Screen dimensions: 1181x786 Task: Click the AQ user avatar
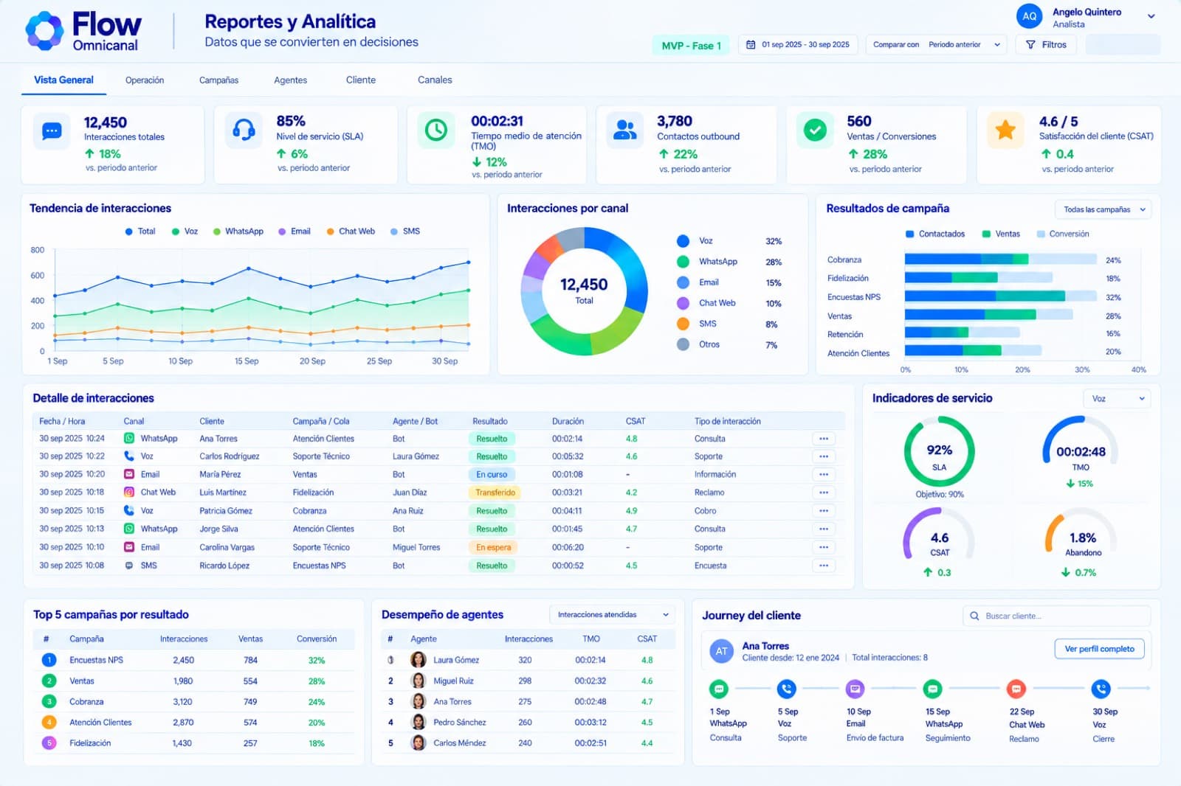point(1029,16)
